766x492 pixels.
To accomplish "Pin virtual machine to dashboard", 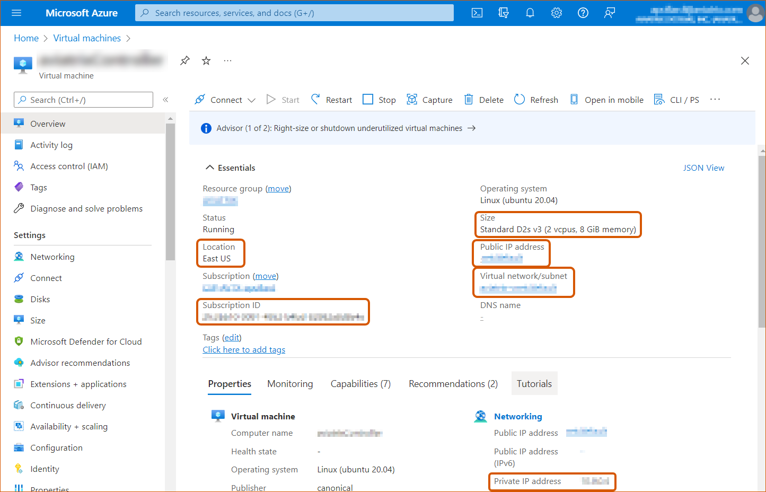I will pyautogui.click(x=184, y=60).
